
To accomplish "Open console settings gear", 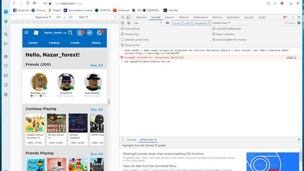I will (x=299, y=23).
